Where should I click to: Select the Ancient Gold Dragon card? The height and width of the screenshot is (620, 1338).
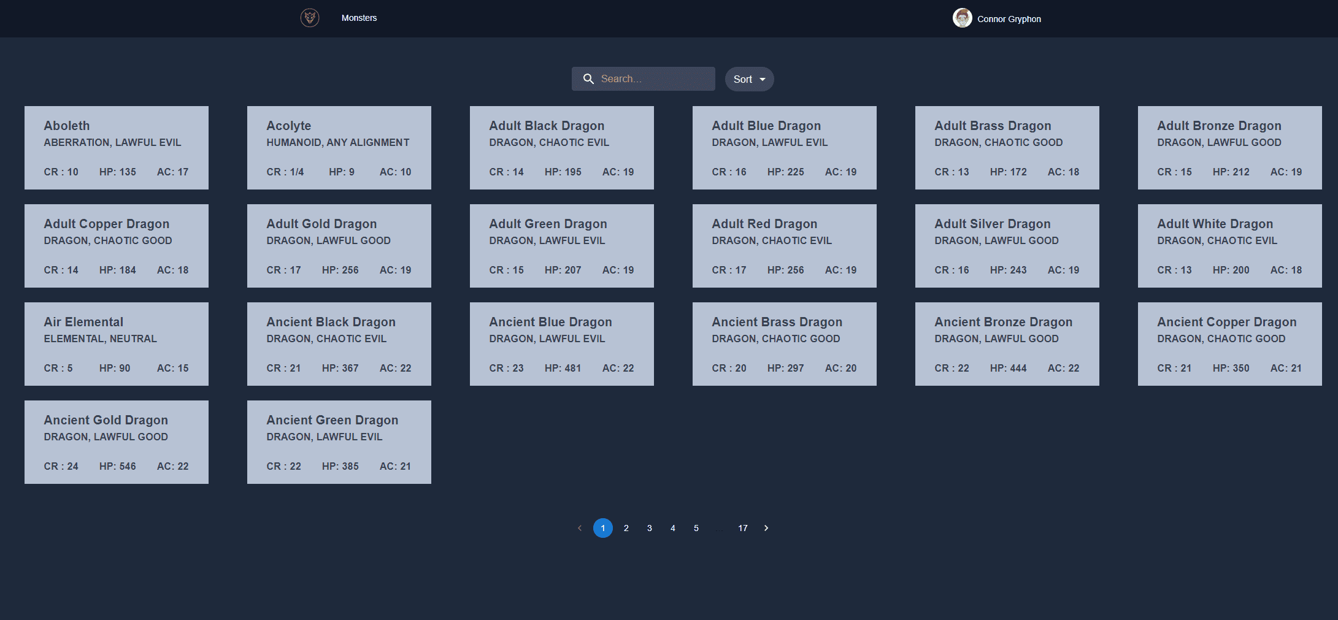116,442
